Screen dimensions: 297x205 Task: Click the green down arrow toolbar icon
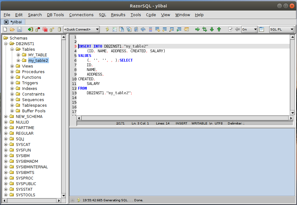[212, 29]
